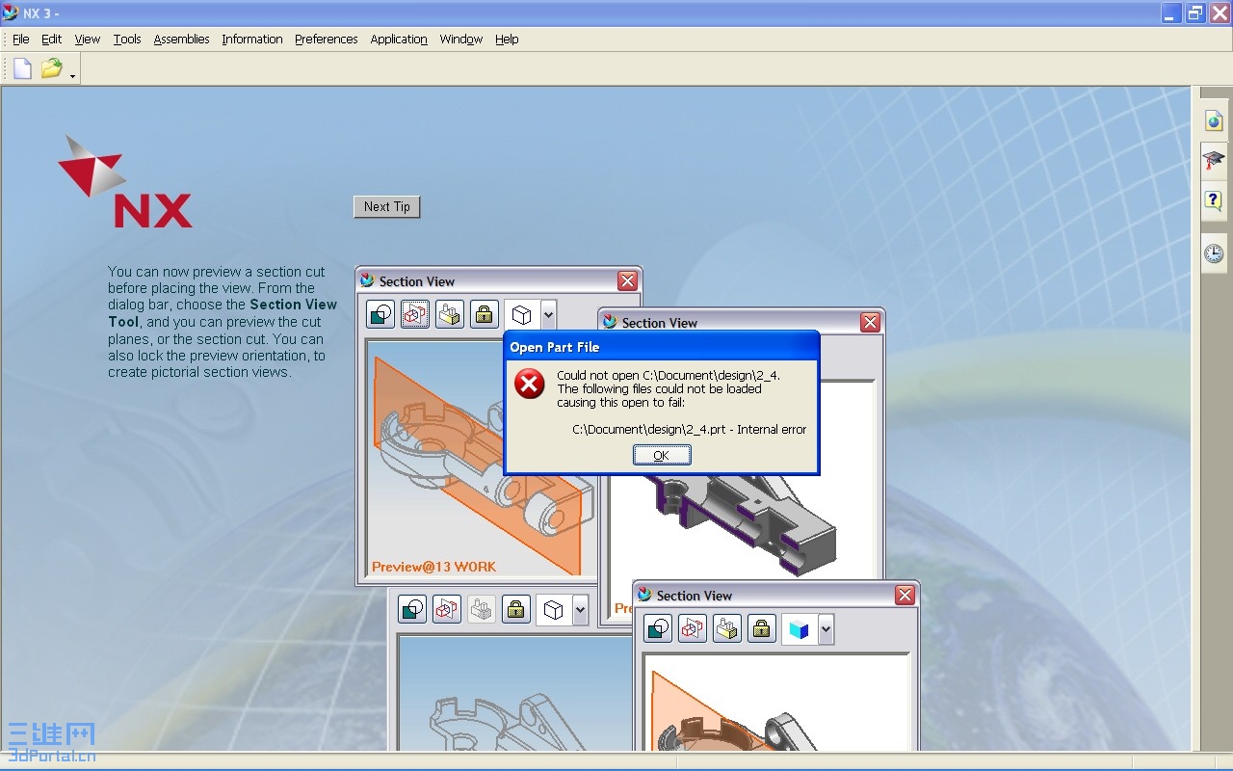
Task: Click the 'Preview@13 WORK' label
Action: point(433,567)
